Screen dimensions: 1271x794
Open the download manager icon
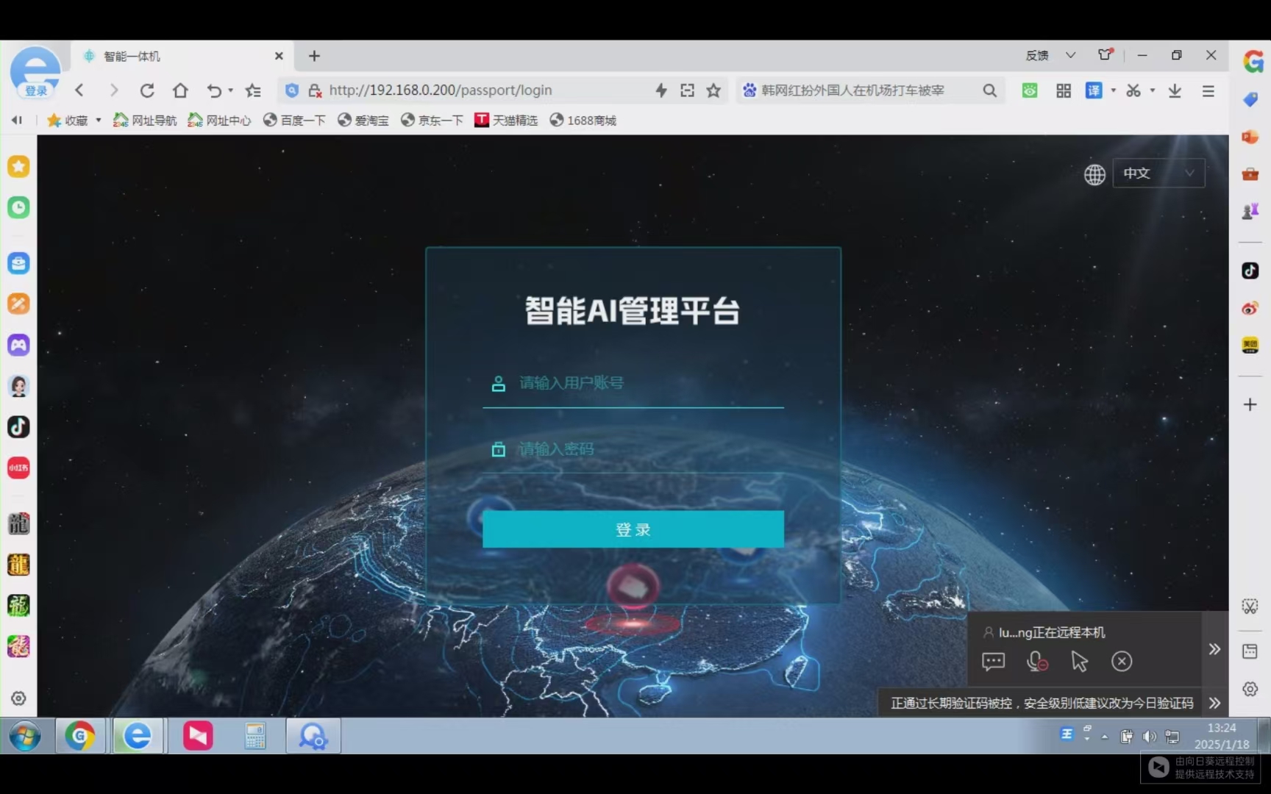point(1175,90)
